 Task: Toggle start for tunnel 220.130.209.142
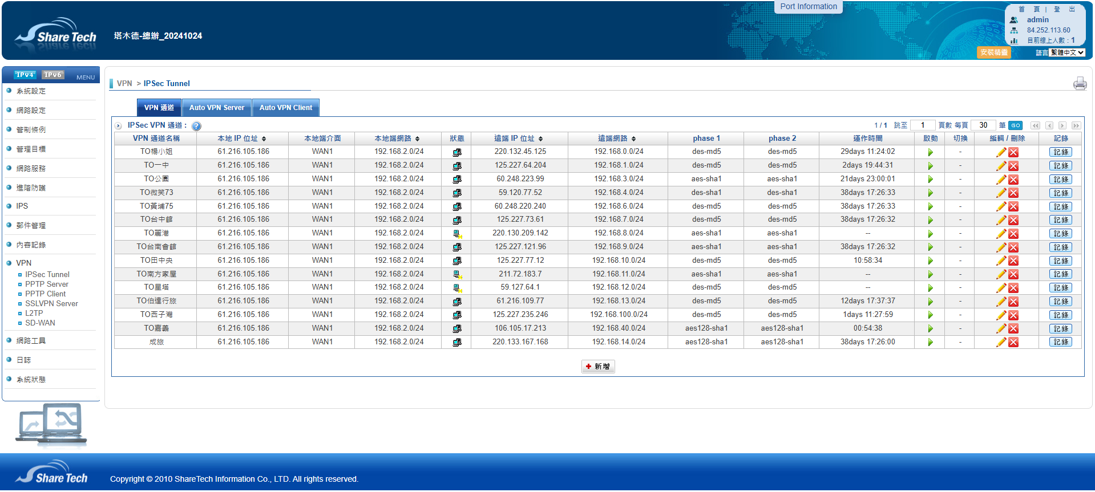coord(931,234)
